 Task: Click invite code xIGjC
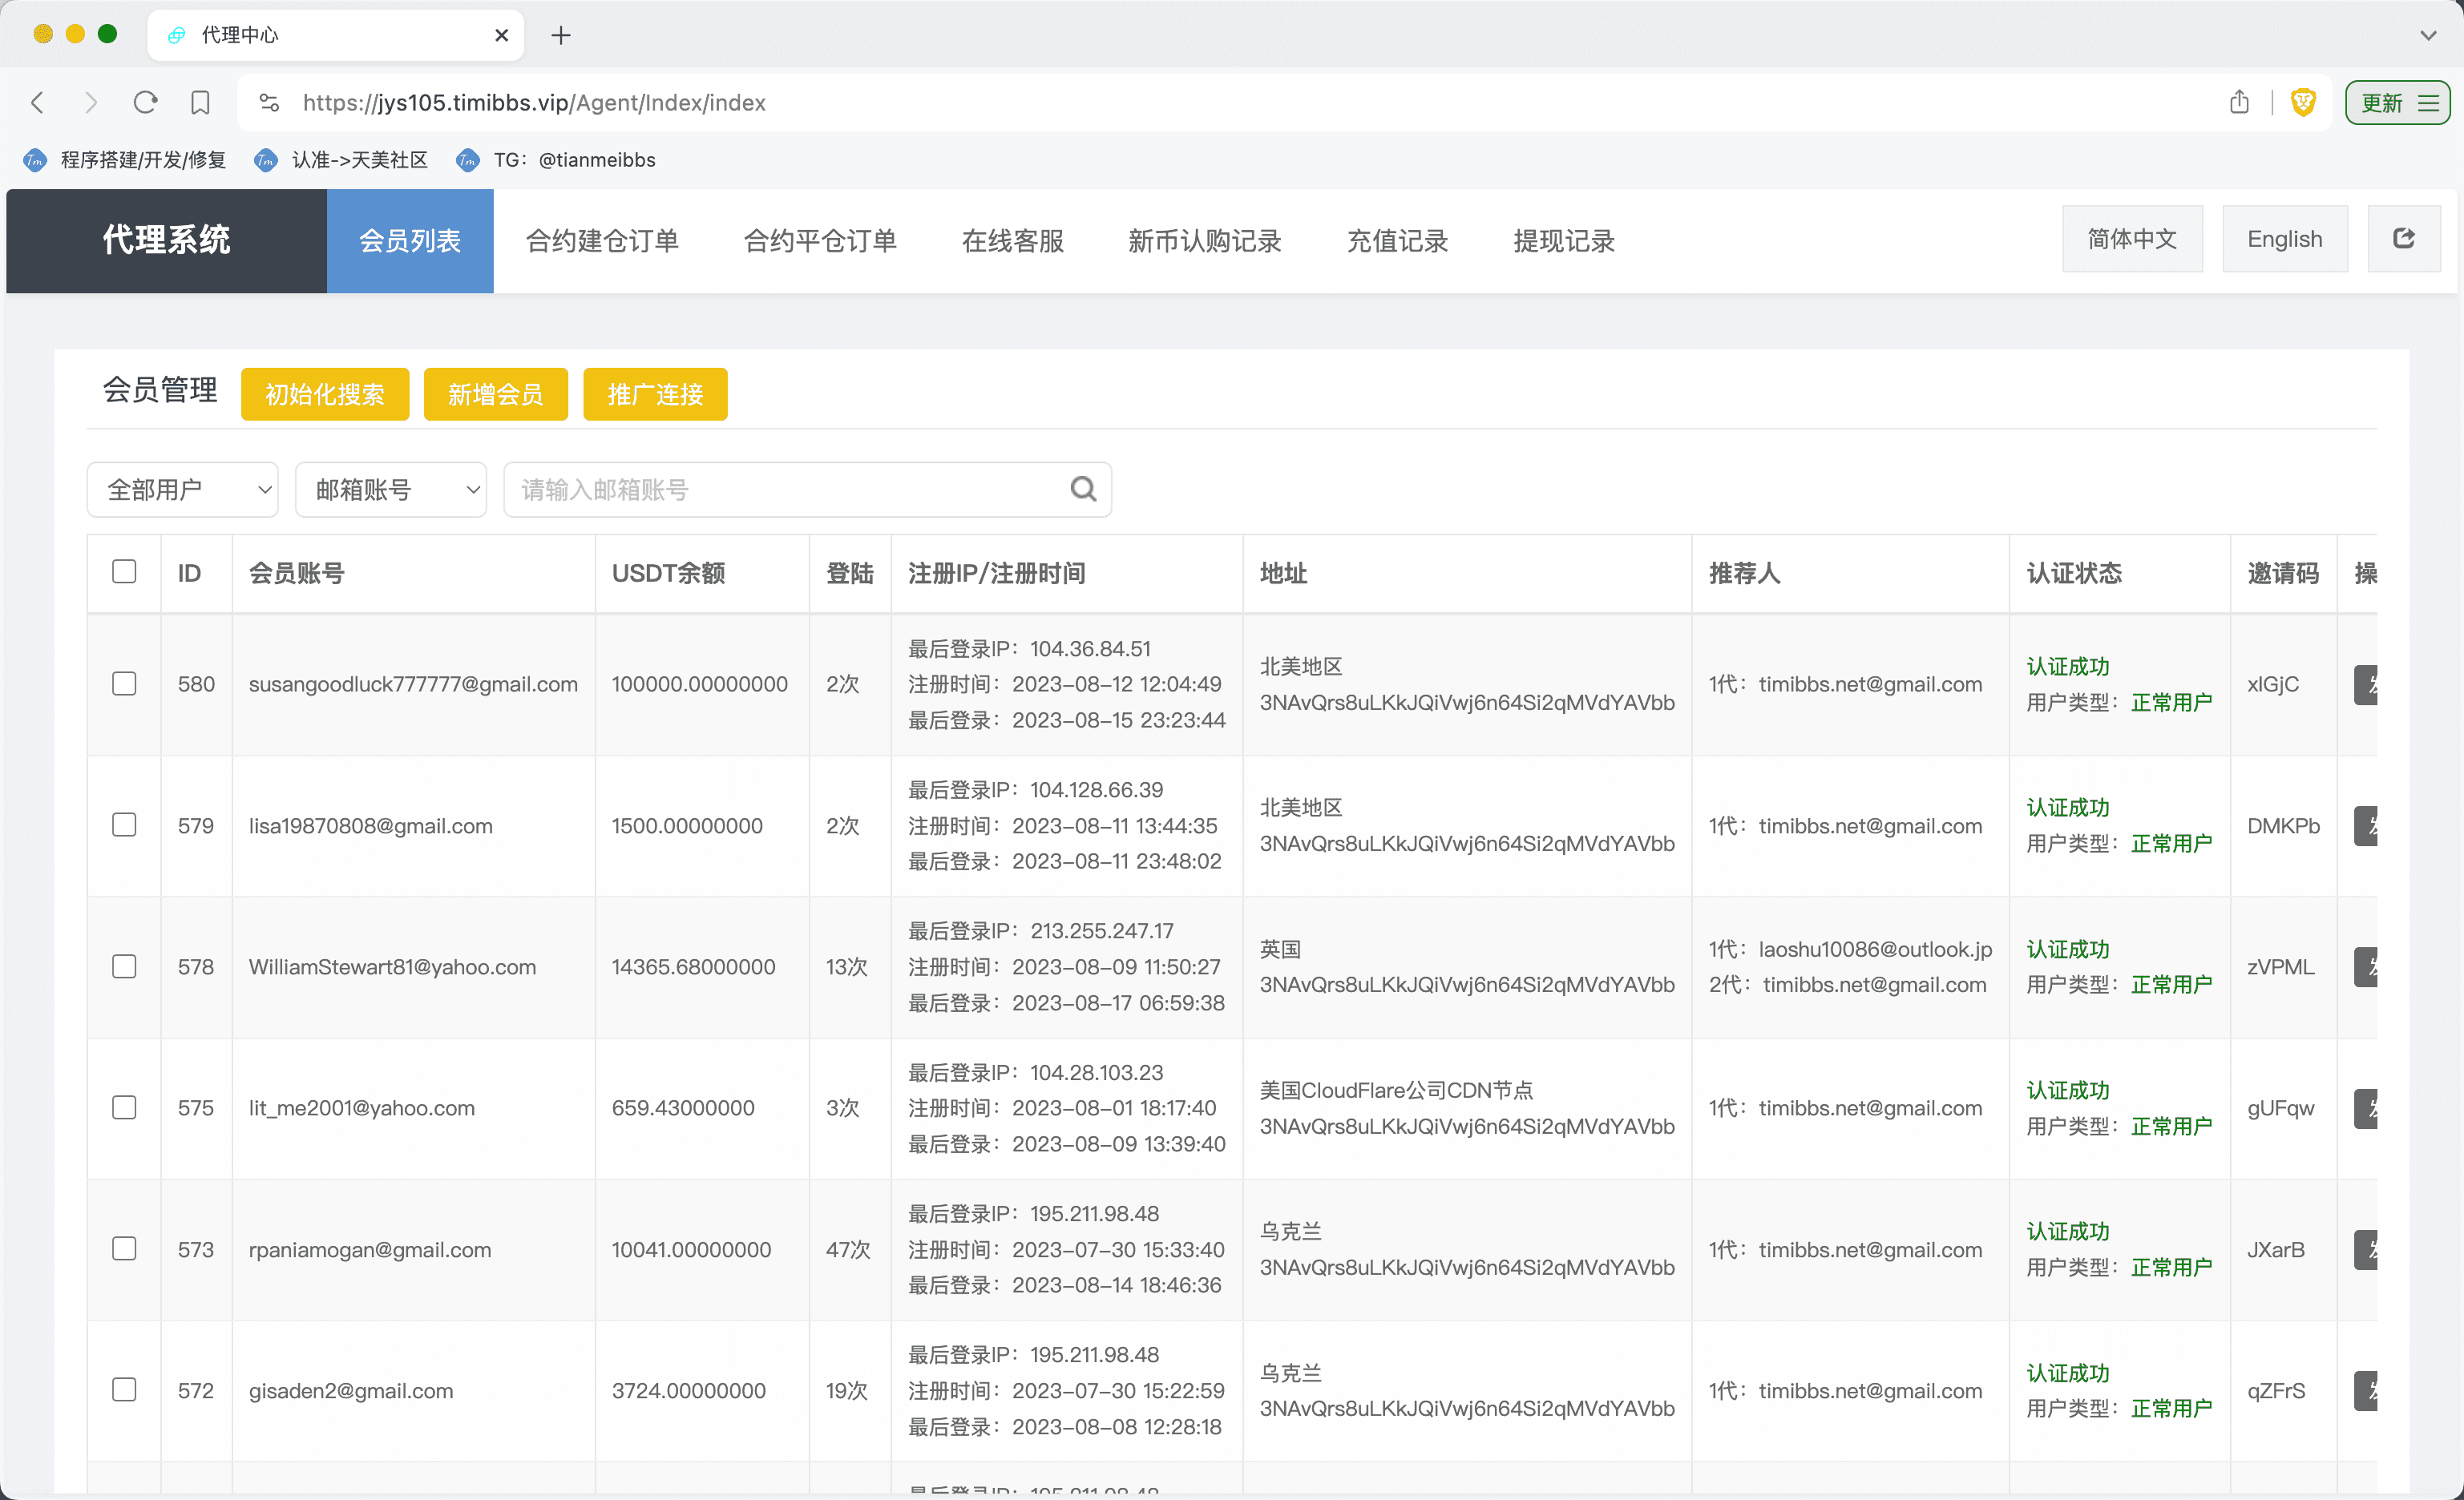[x=2273, y=684]
